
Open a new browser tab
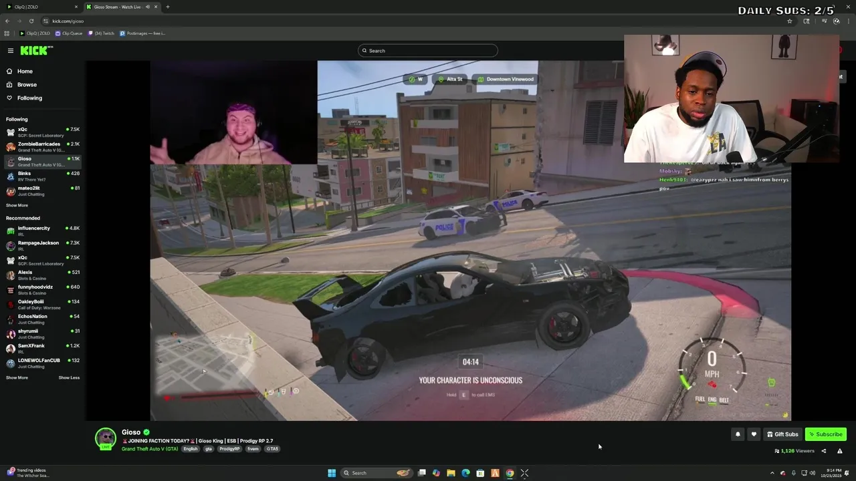coord(167,7)
